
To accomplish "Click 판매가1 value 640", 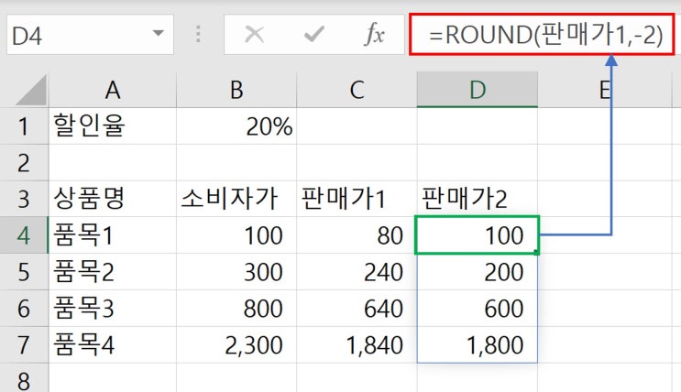I will [357, 309].
